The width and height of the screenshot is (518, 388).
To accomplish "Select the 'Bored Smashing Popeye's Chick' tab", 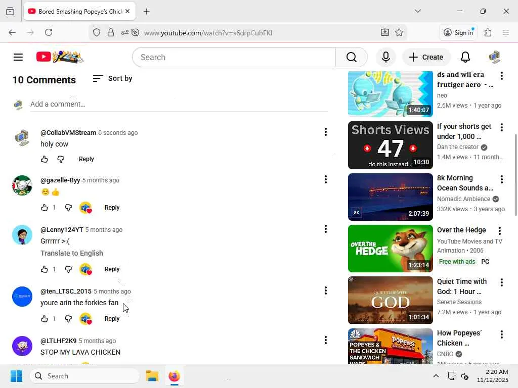I will pyautogui.click(x=79, y=12).
